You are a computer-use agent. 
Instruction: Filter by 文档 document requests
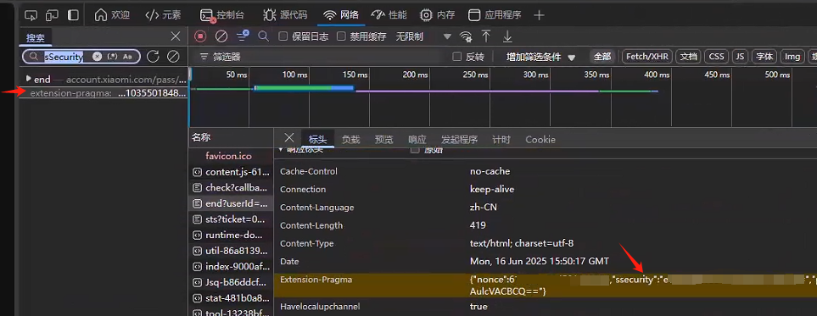click(x=688, y=57)
